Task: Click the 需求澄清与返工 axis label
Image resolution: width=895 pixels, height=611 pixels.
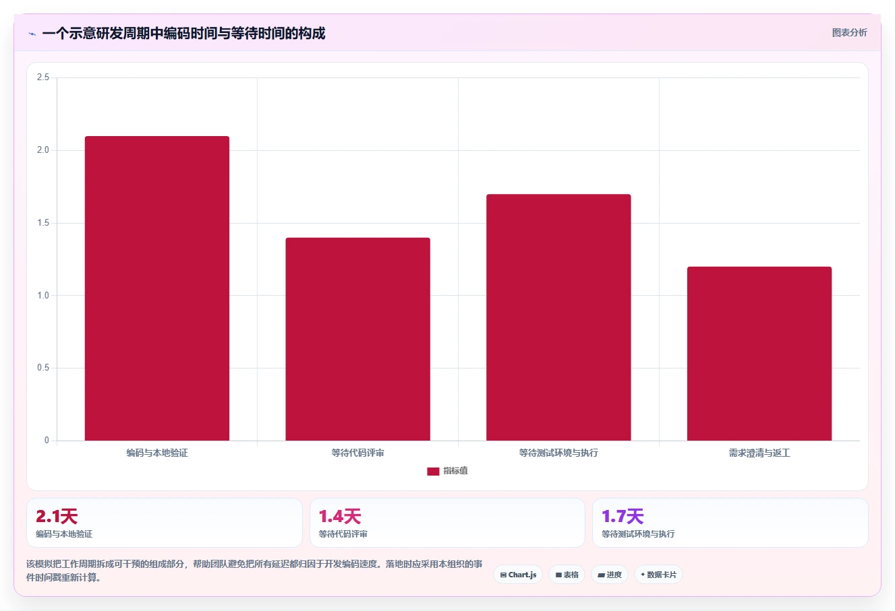Action: click(x=759, y=453)
